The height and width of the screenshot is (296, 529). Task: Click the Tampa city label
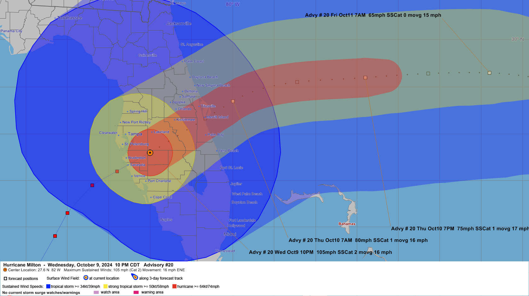[135, 134]
